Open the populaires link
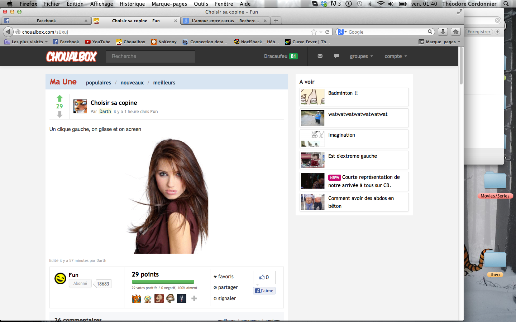 99,83
